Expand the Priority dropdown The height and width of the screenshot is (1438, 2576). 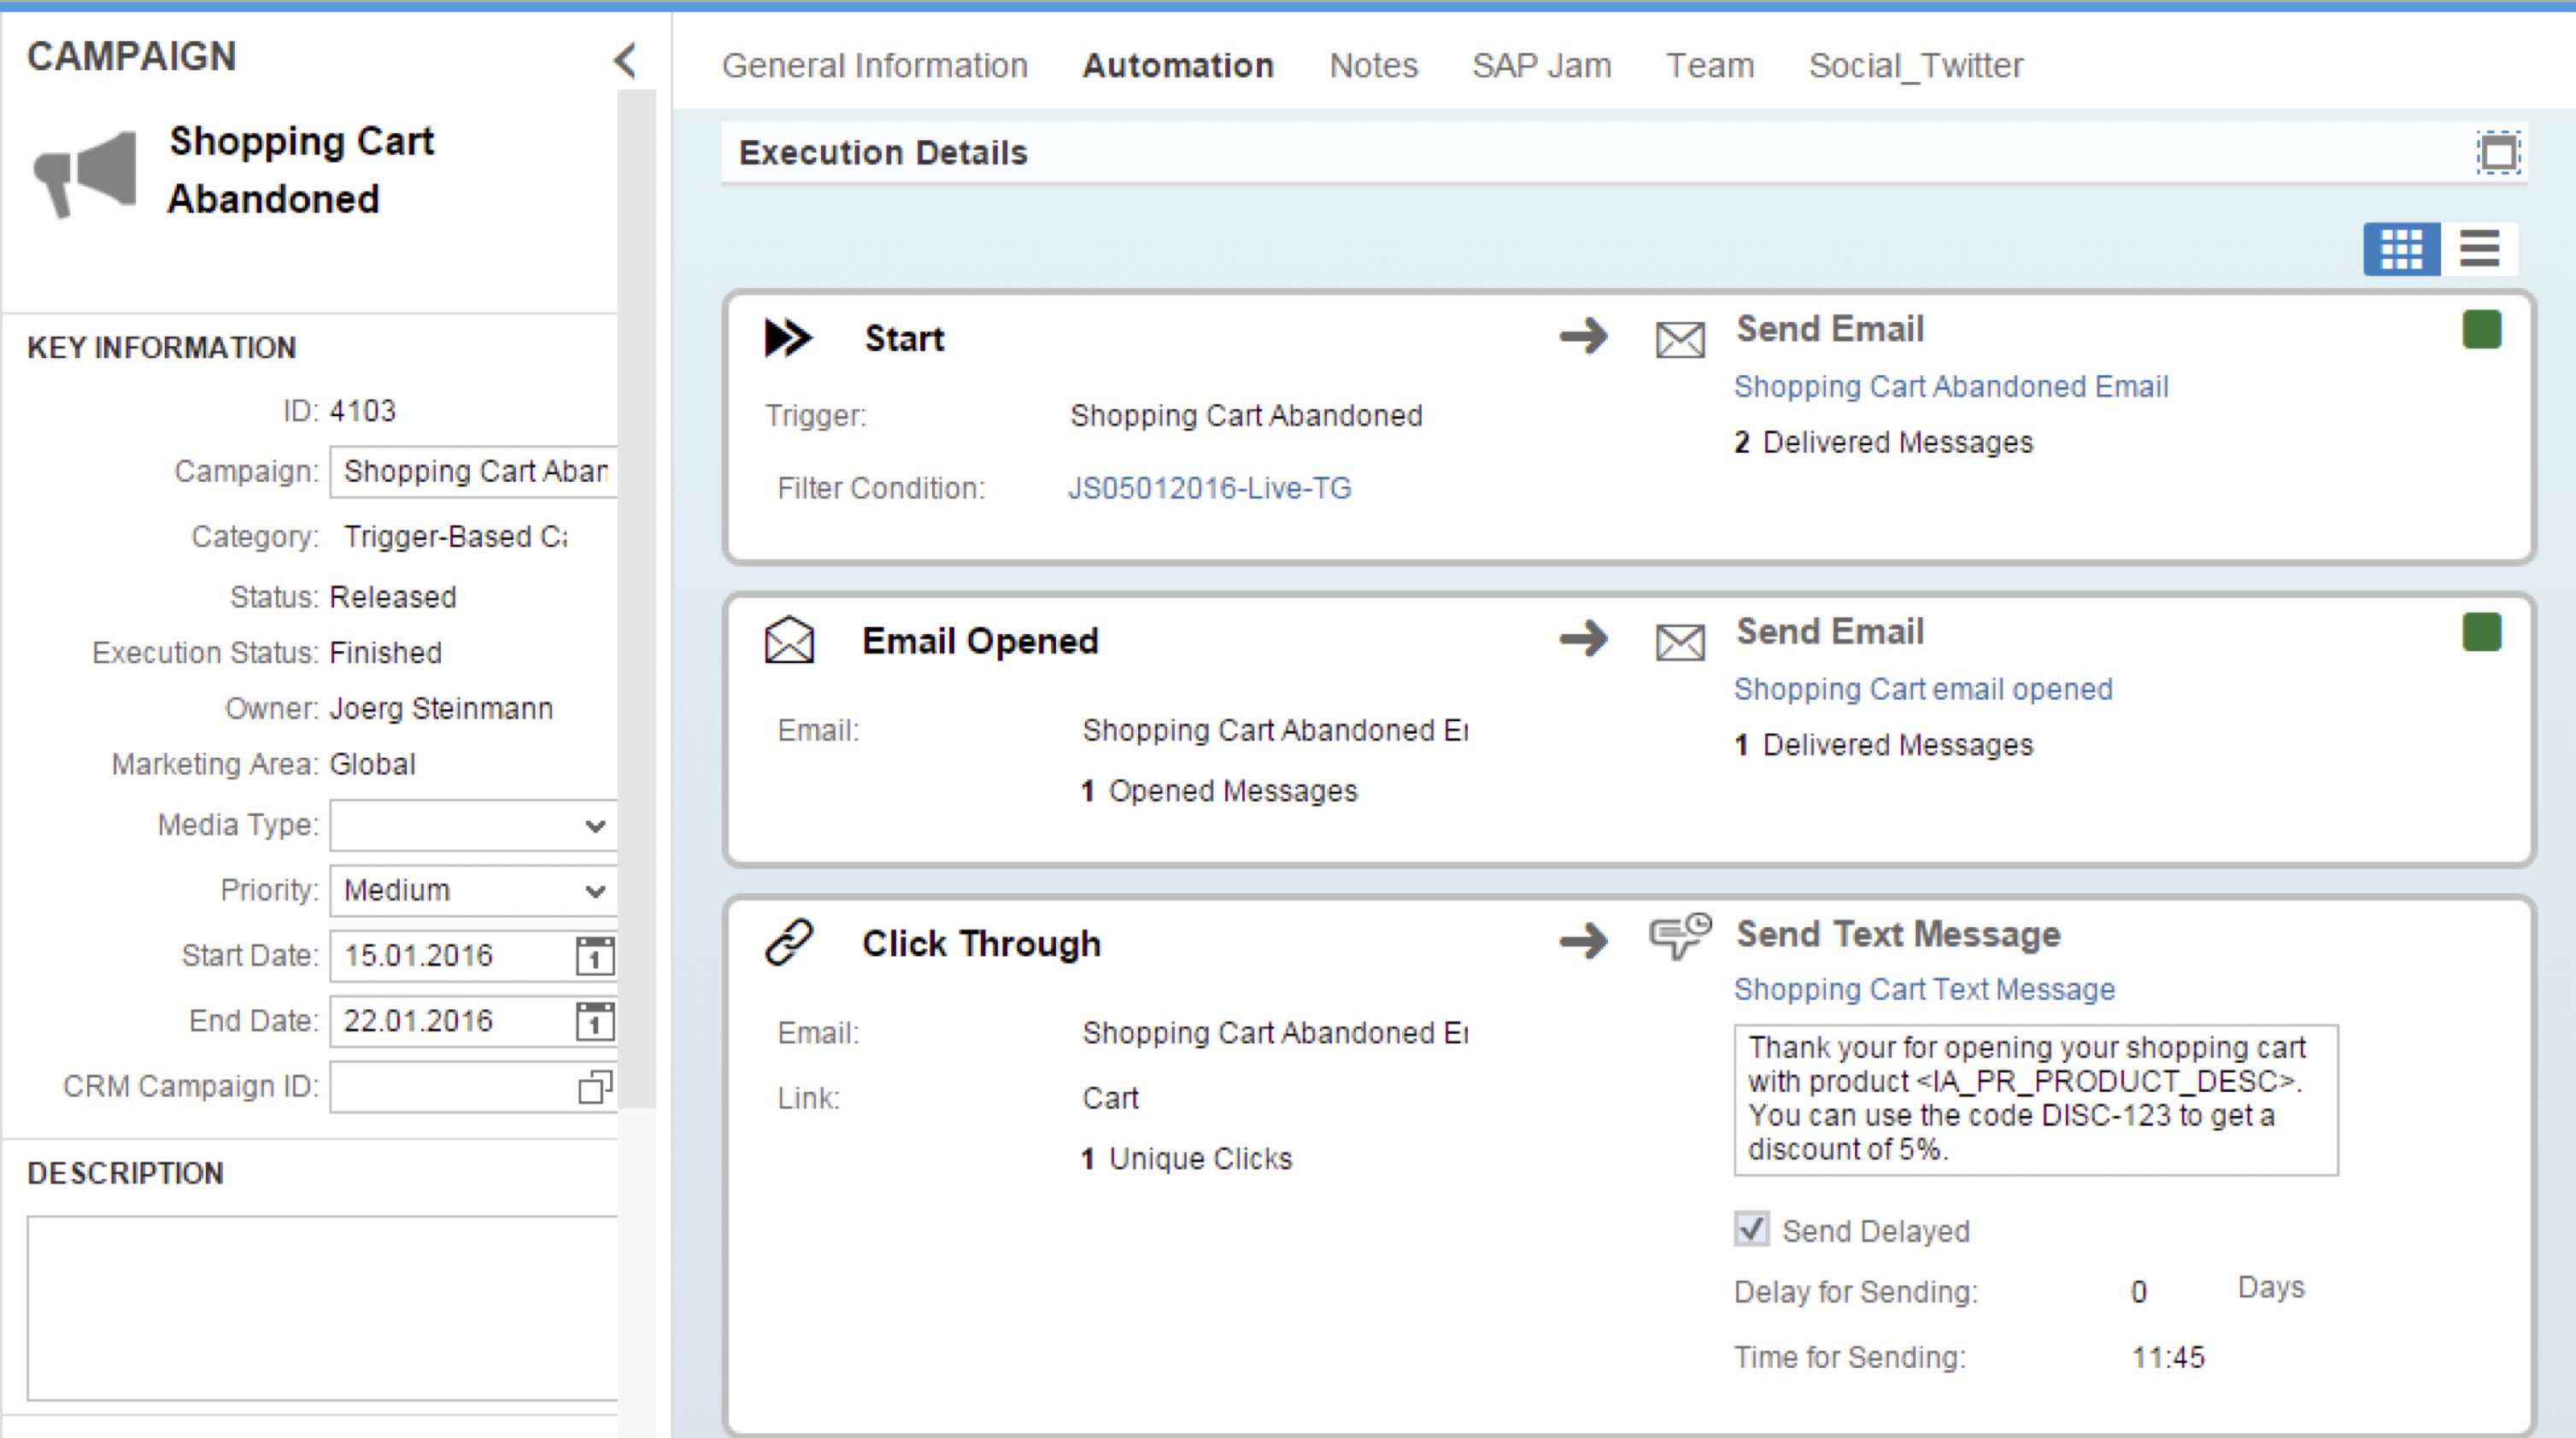pyautogui.click(x=595, y=891)
